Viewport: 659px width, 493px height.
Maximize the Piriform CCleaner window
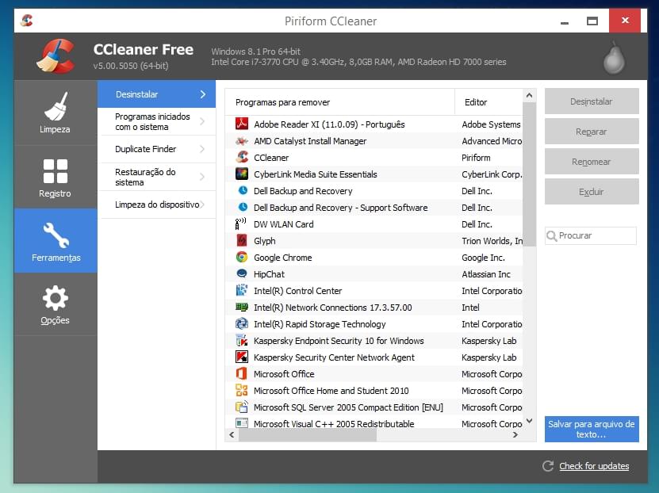pos(592,21)
